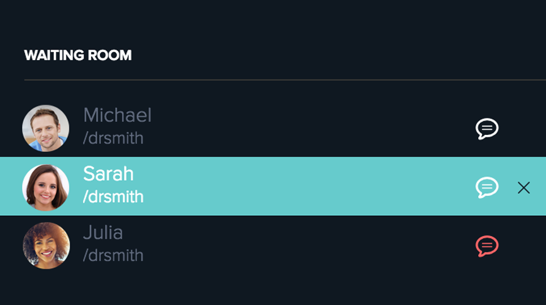Select the name Julia in the list
This screenshot has height=305, width=546.
[x=103, y=233]
